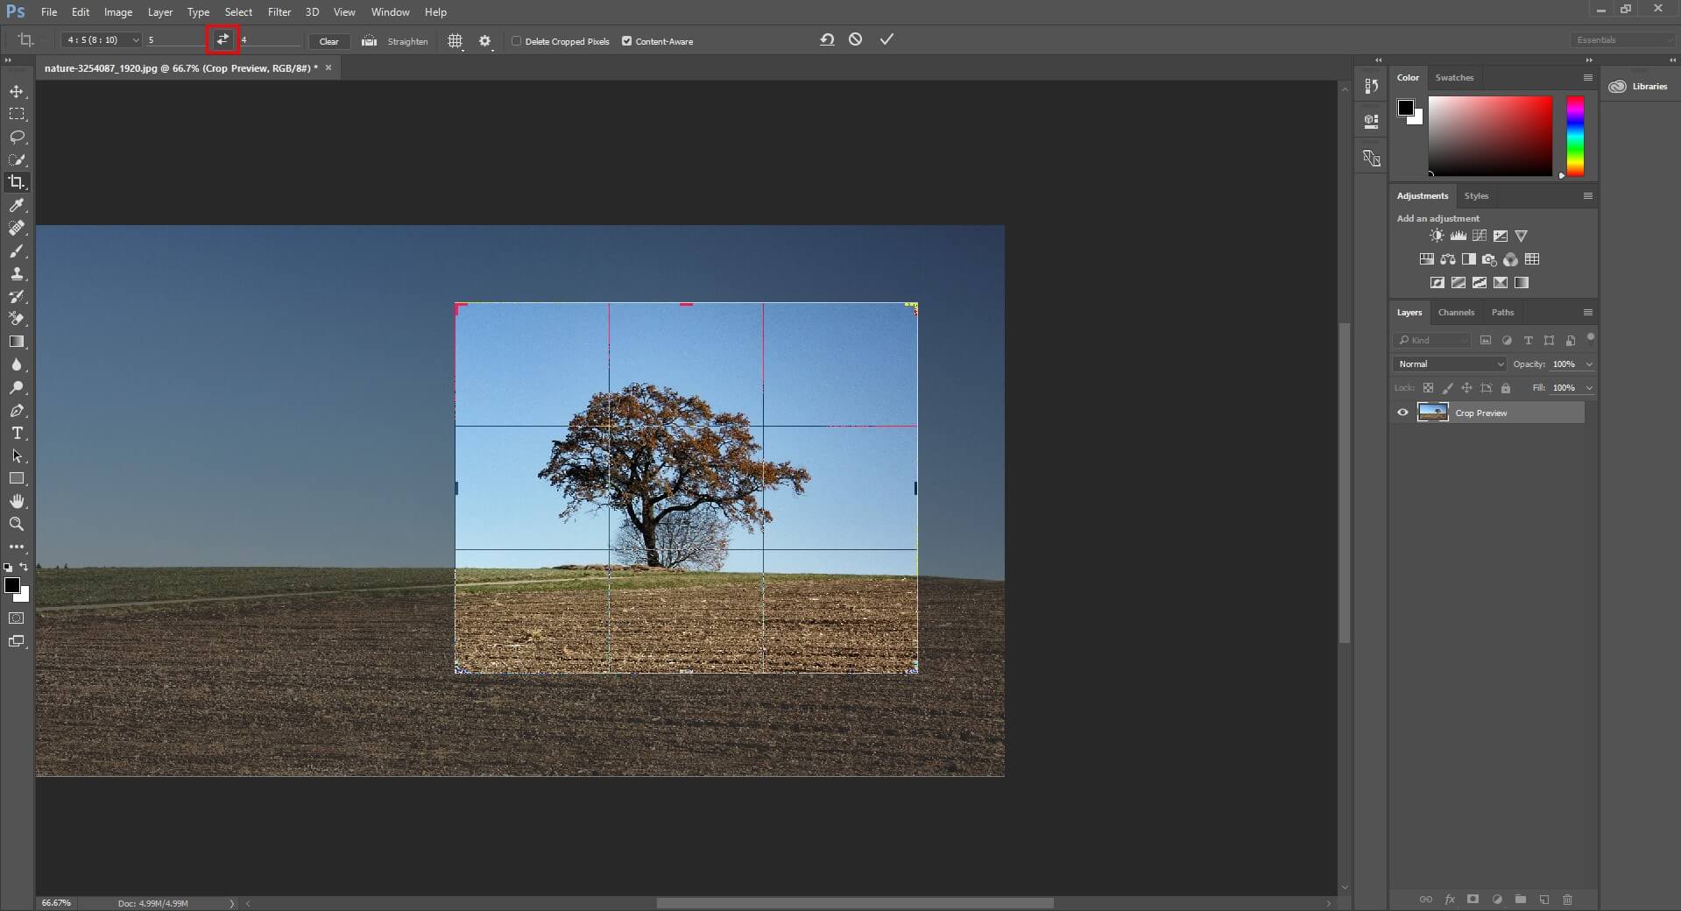Enable Delete Cropped Pixels
1681x911 pixels.
518,40
